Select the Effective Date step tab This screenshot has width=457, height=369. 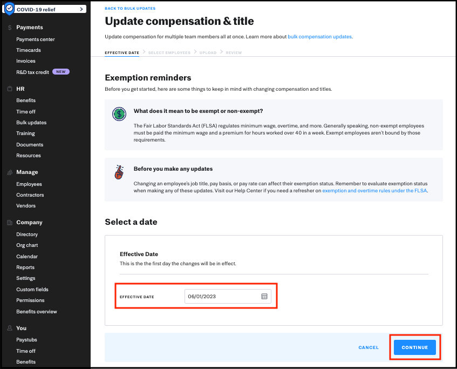point(122,53)
